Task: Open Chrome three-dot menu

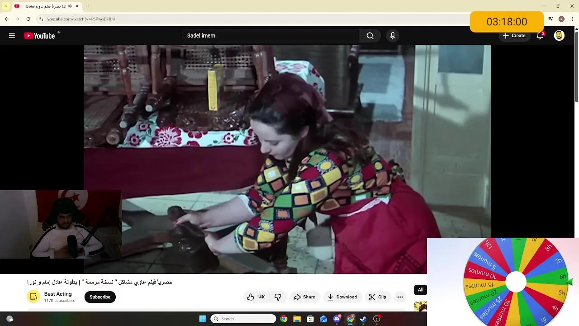Action: pos(572,19)
